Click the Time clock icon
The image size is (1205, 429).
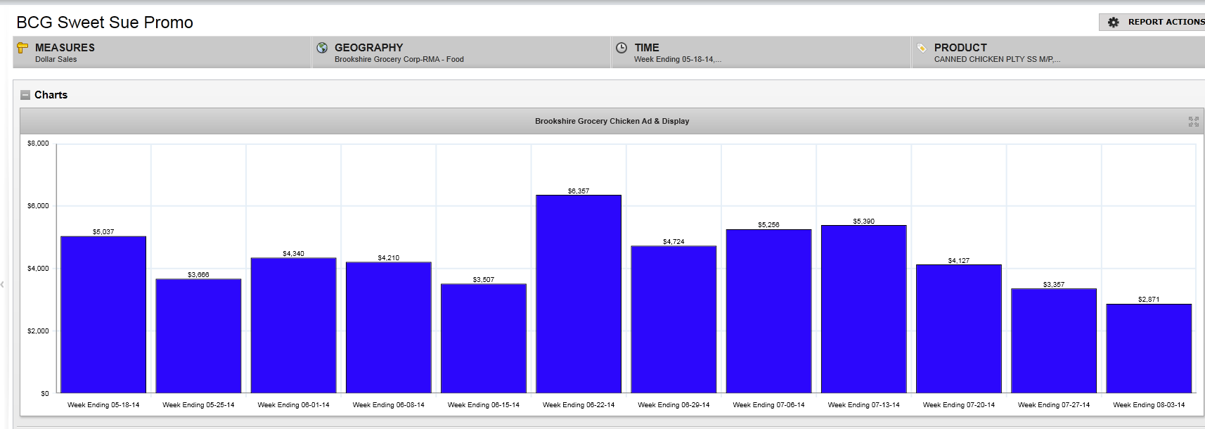pos(621,48)
